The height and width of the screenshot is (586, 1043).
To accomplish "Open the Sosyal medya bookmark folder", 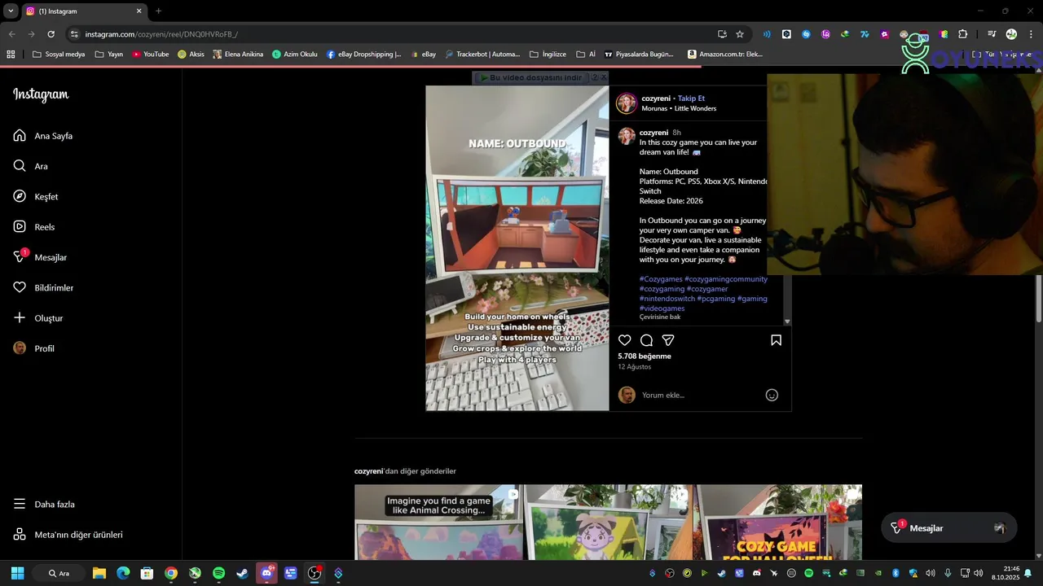I will 59,55.
